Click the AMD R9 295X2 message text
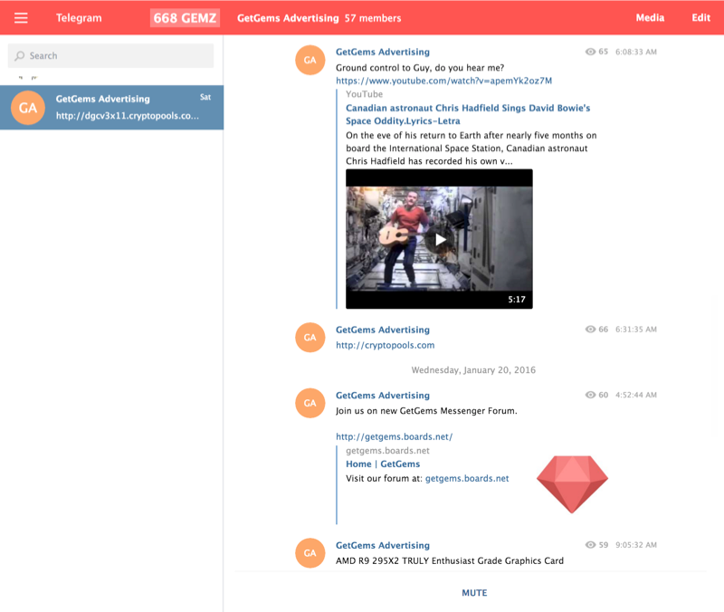 click(449, 560)
